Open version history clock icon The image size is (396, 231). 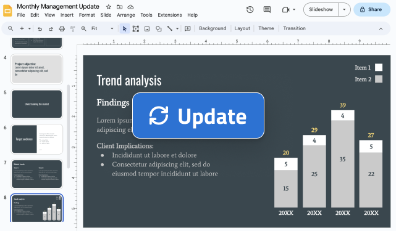pos(250,10)
